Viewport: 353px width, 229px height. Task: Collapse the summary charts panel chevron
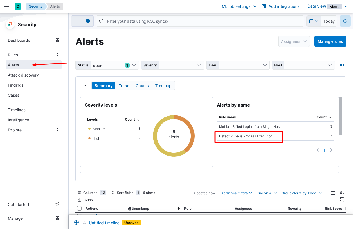click(x=85, y=85)
